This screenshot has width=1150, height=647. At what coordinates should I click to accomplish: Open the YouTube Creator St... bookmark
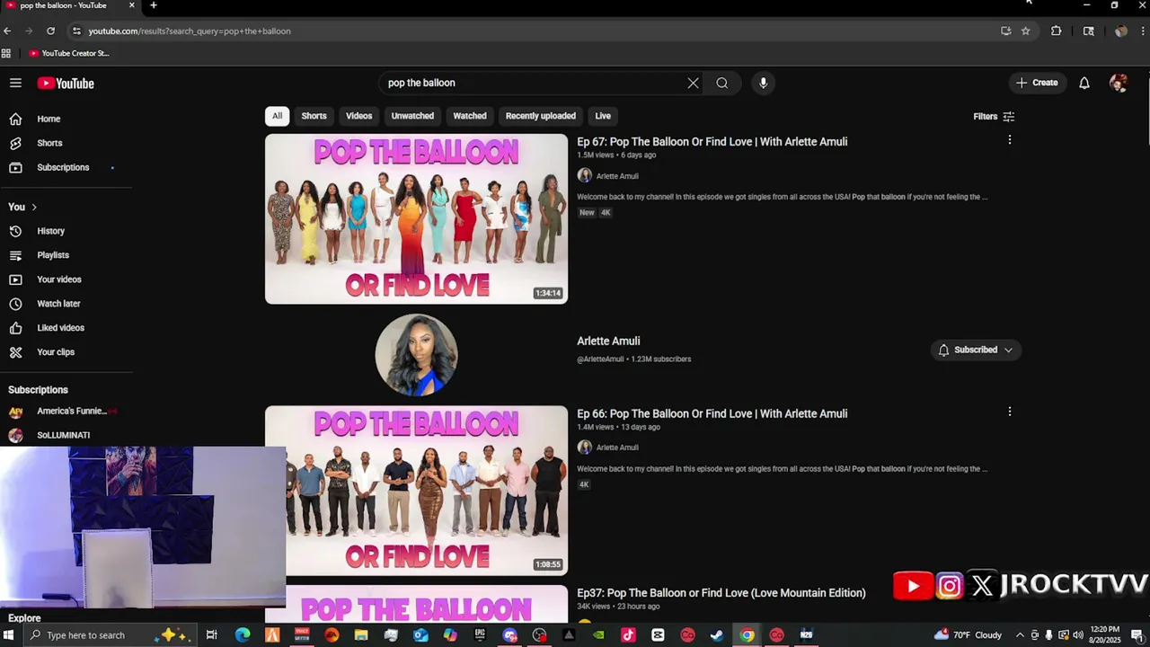pyautogui.click(x=69, y=53)
